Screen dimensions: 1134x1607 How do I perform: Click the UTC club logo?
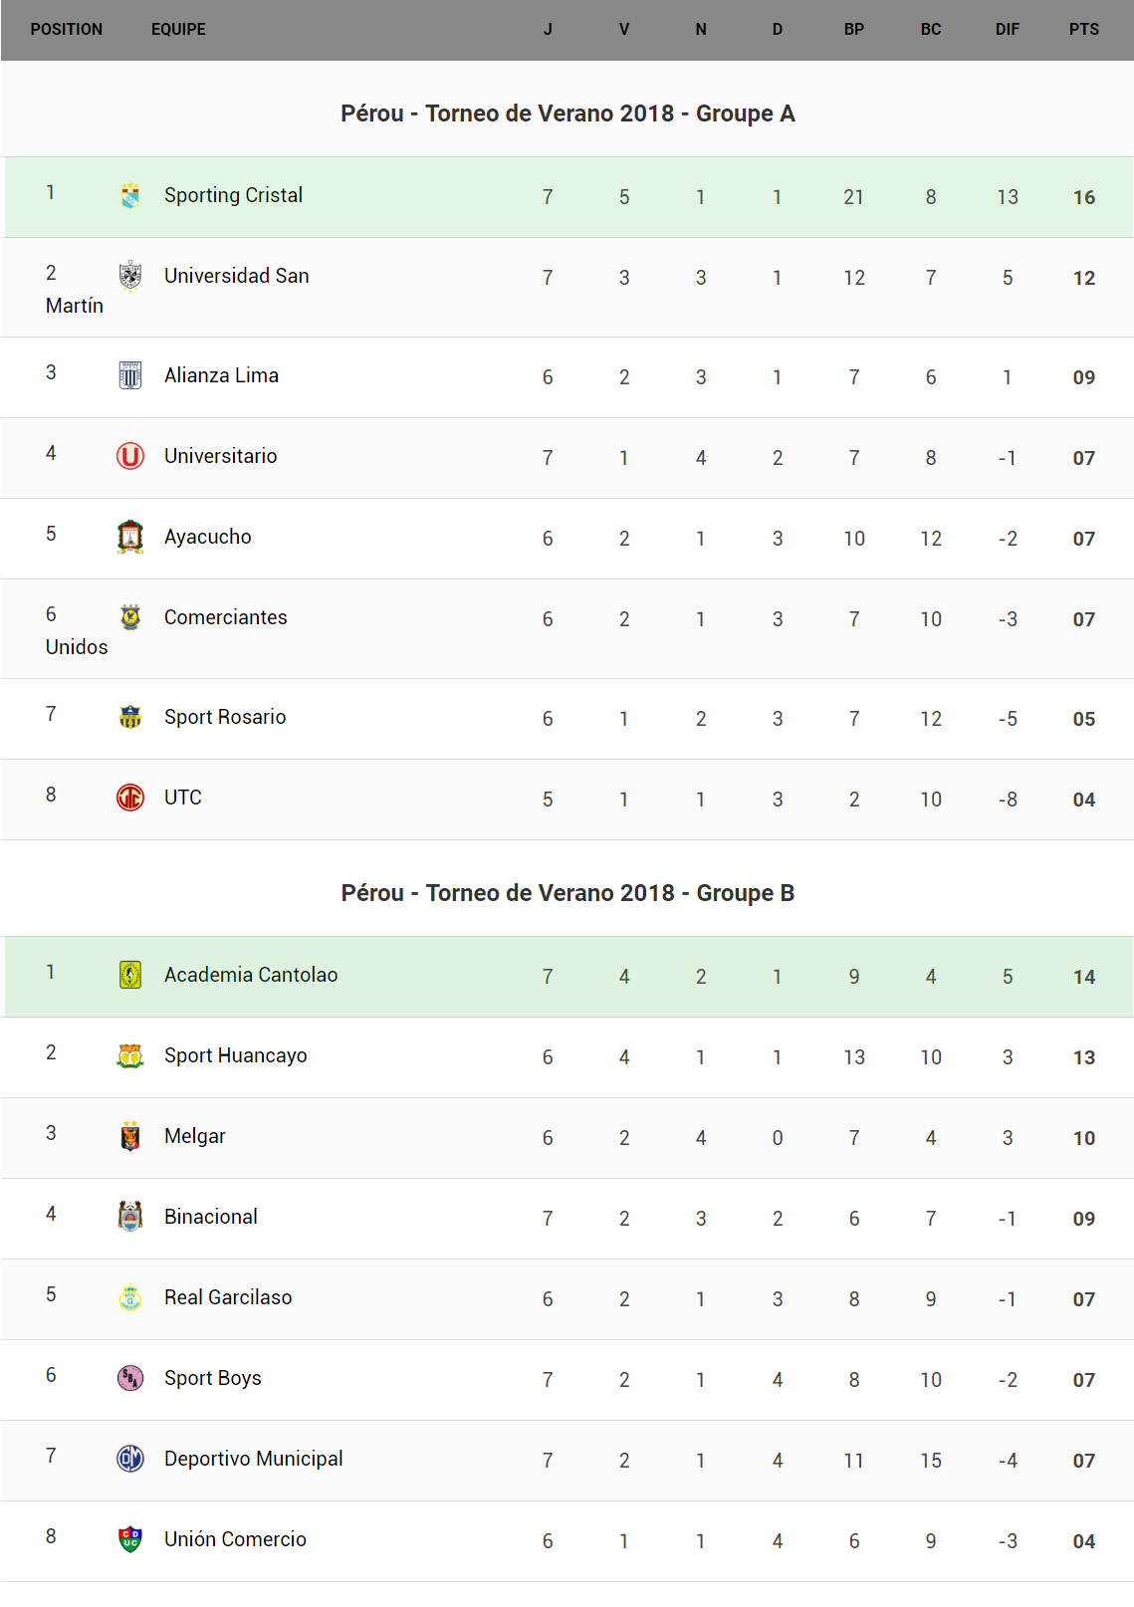tap(130, 798)
